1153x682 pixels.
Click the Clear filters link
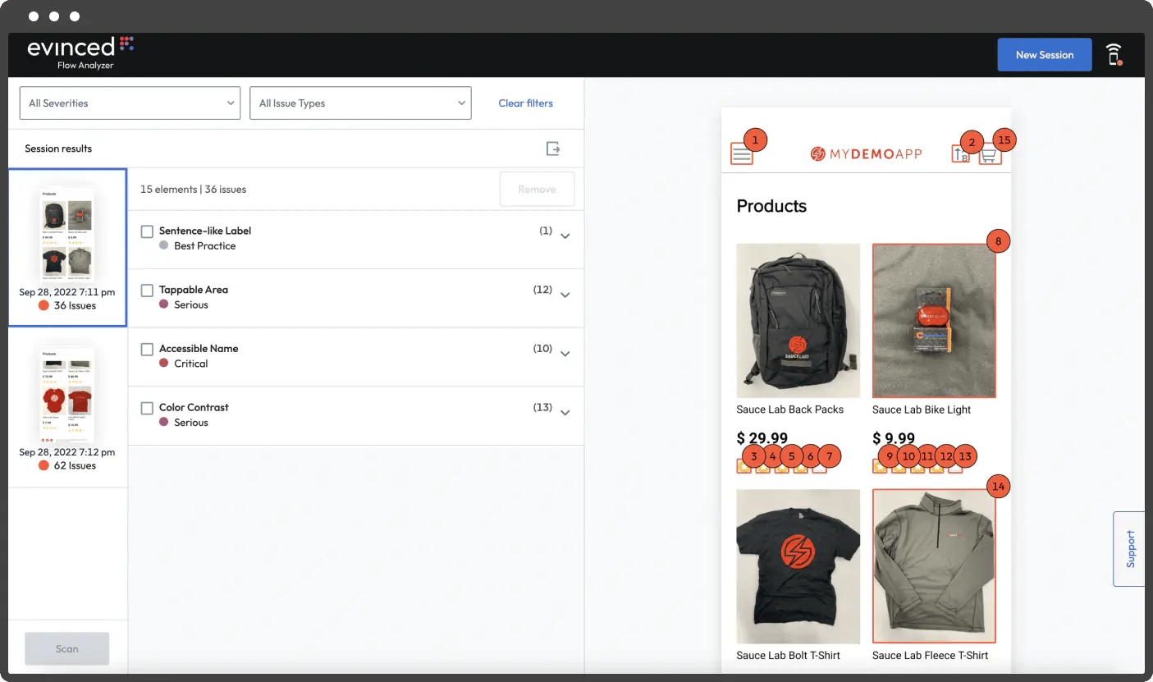(x=525, y=103)
